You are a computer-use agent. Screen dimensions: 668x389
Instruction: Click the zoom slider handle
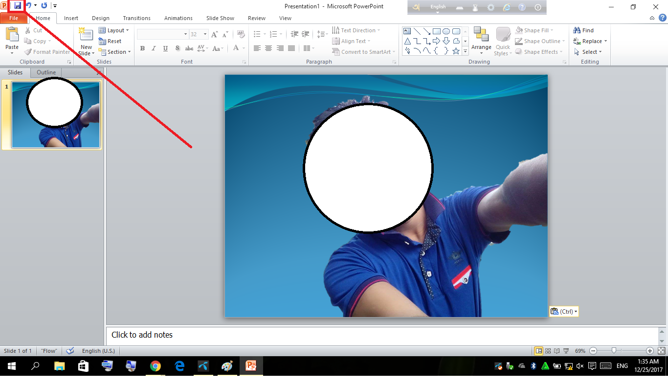(613, 351)
